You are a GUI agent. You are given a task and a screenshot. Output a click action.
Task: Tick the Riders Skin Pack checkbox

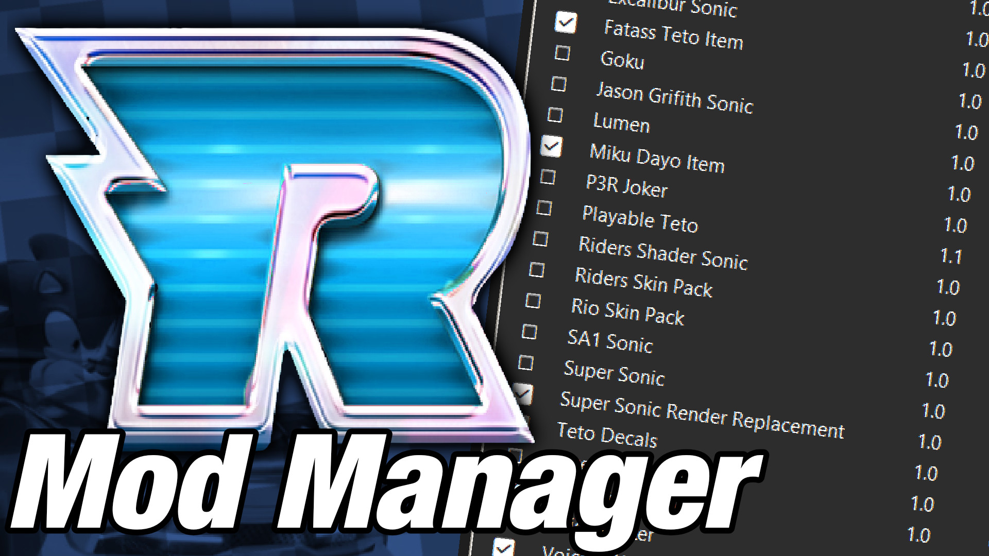coord(537,270)
